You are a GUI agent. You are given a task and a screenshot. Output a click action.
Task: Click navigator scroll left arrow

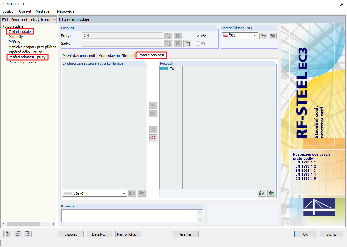(x=4, y=224)
